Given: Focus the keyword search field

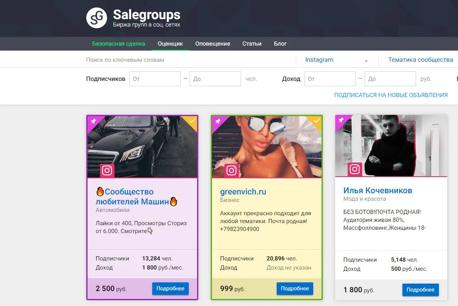Looking at the screenshot, I should pyautogui.click(x=190, y=60).
